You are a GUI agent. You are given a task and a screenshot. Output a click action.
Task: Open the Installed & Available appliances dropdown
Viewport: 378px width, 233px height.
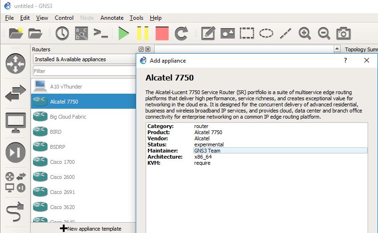click(x=84, y=59)
